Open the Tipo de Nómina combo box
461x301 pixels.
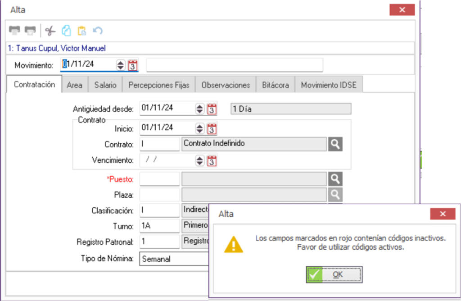[175, 259]
